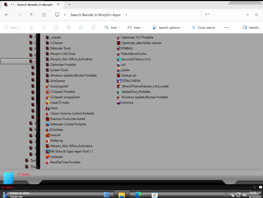Open Windows Start menu

pyautogui.click(x=106, y=195)
